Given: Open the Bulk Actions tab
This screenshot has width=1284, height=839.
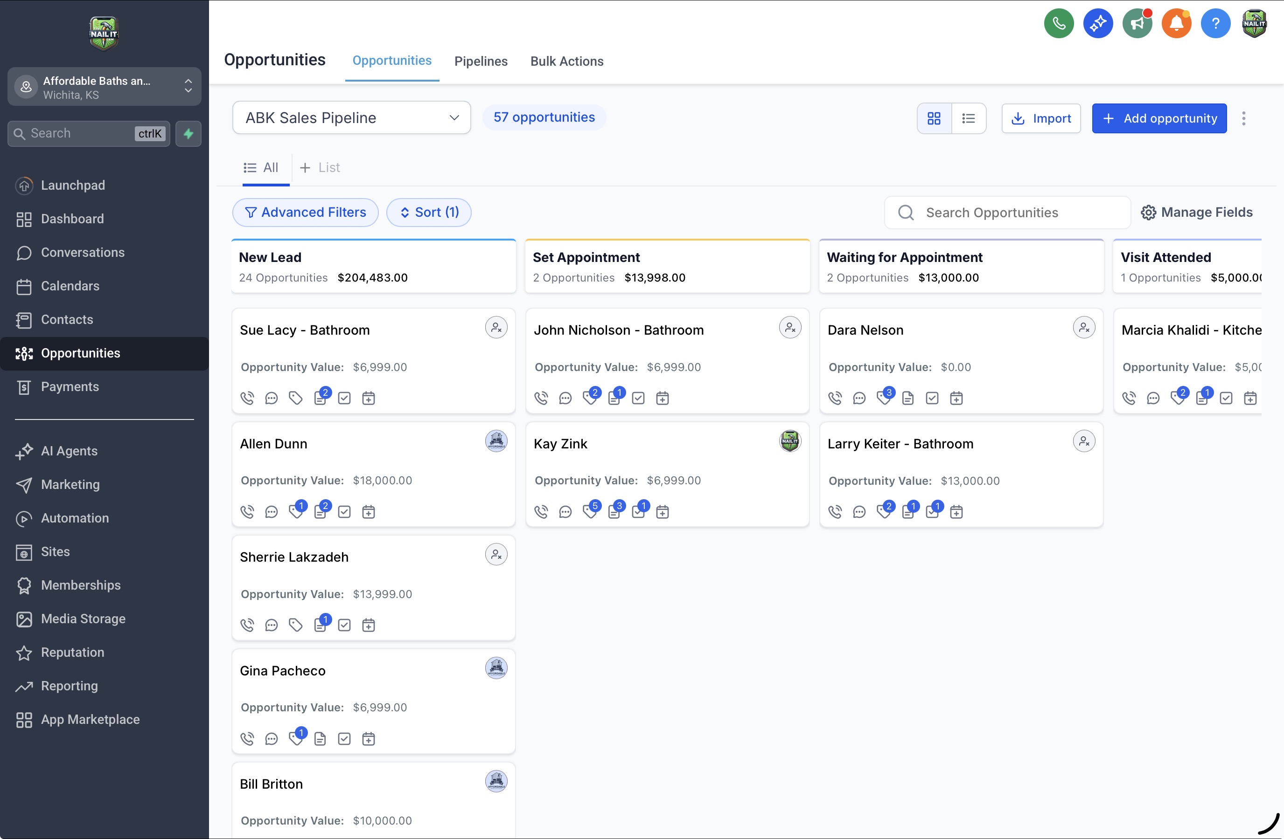Looking at the screenshot, I should point(566,62).
